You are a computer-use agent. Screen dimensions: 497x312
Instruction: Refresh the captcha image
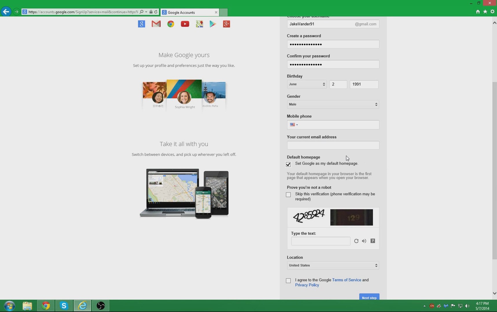tap(356, 241)
